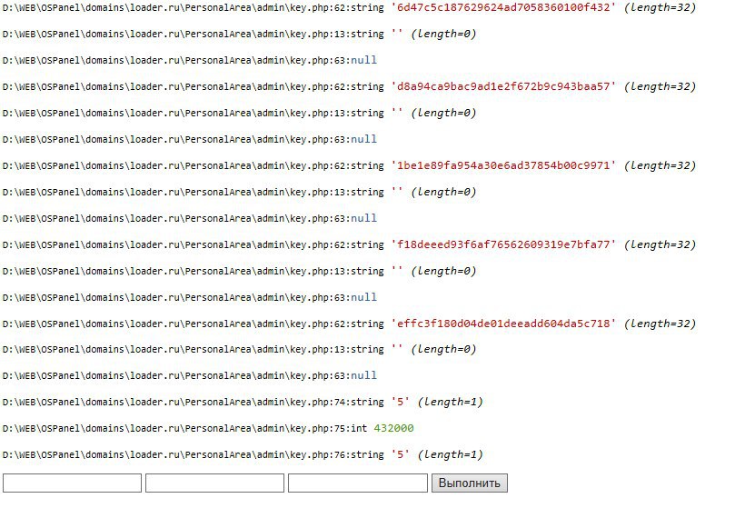Click the Выполнить button
Image resolution: width=755 pixels, height=528 pixels.
(470, 483)
